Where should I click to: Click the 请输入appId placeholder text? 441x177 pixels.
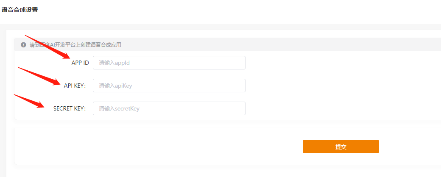click(x=114, y=63)
